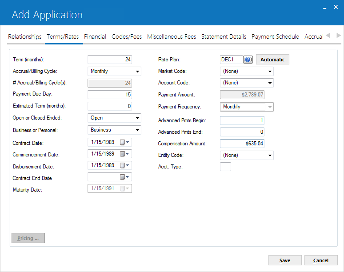The height and width of the screenshot is (272, 344).
Task: Click the Advanced Pmts End field
Action: pyautogui.click(x=242, y=132)
